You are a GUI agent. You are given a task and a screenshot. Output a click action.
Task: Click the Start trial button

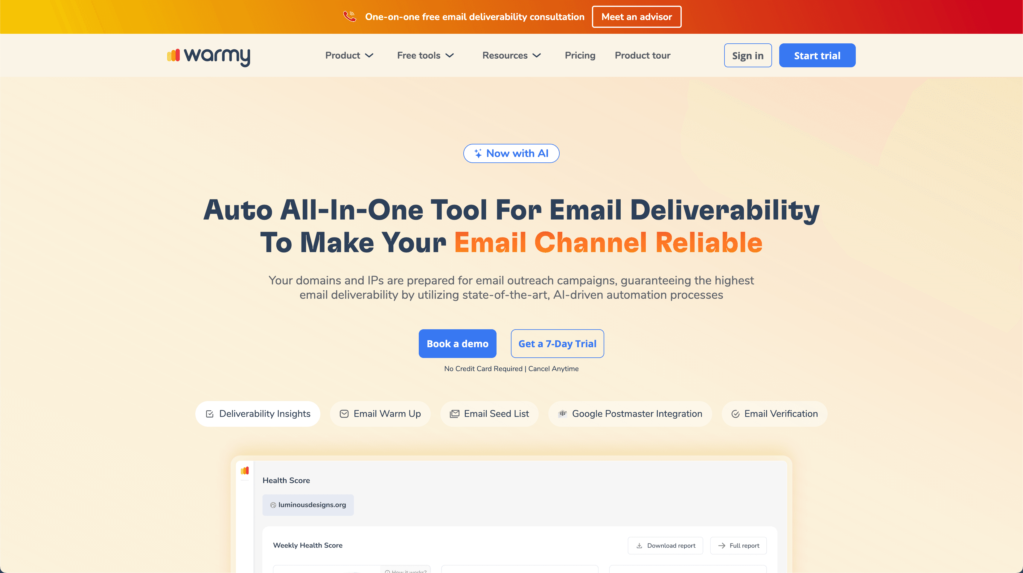click(x=817, y=56)
